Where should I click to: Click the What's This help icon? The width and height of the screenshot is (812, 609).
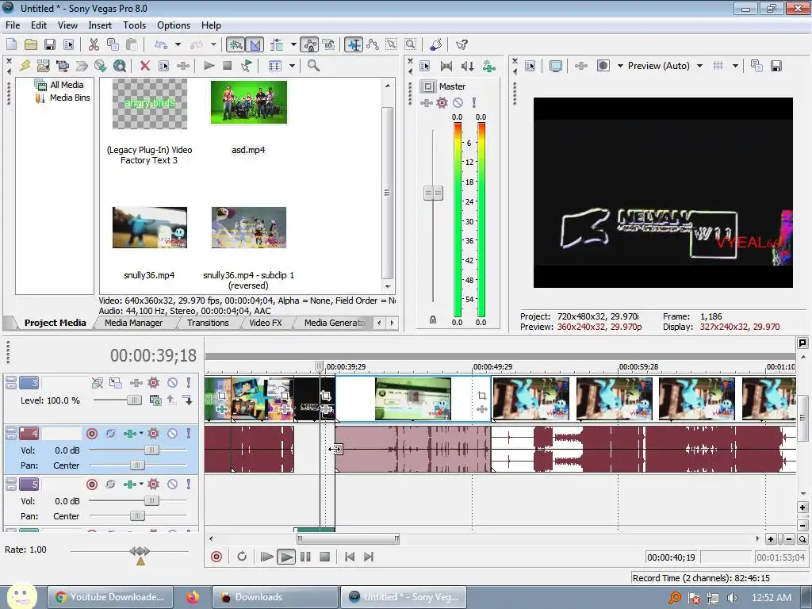462,44
